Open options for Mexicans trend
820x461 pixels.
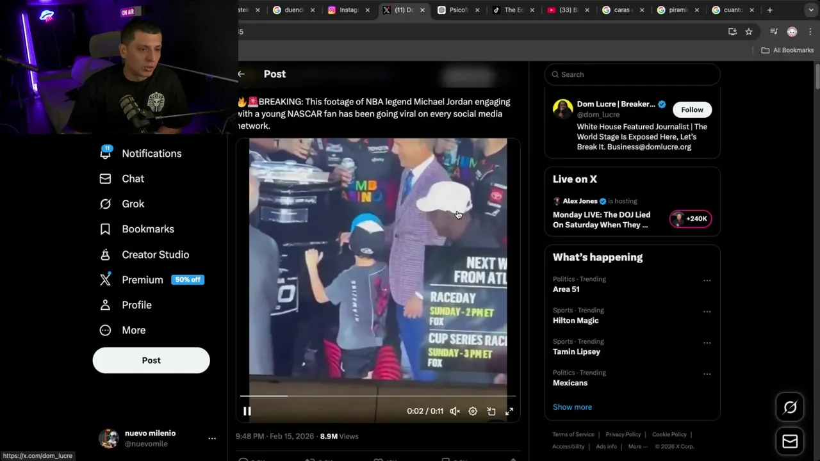tap(707, 374)
